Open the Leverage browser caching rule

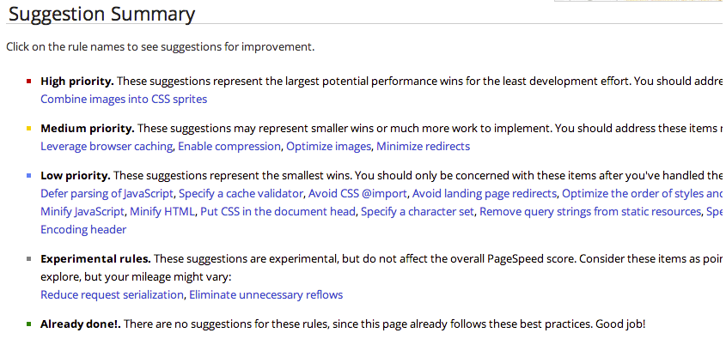pyautogui.click(x=107, y=147)
